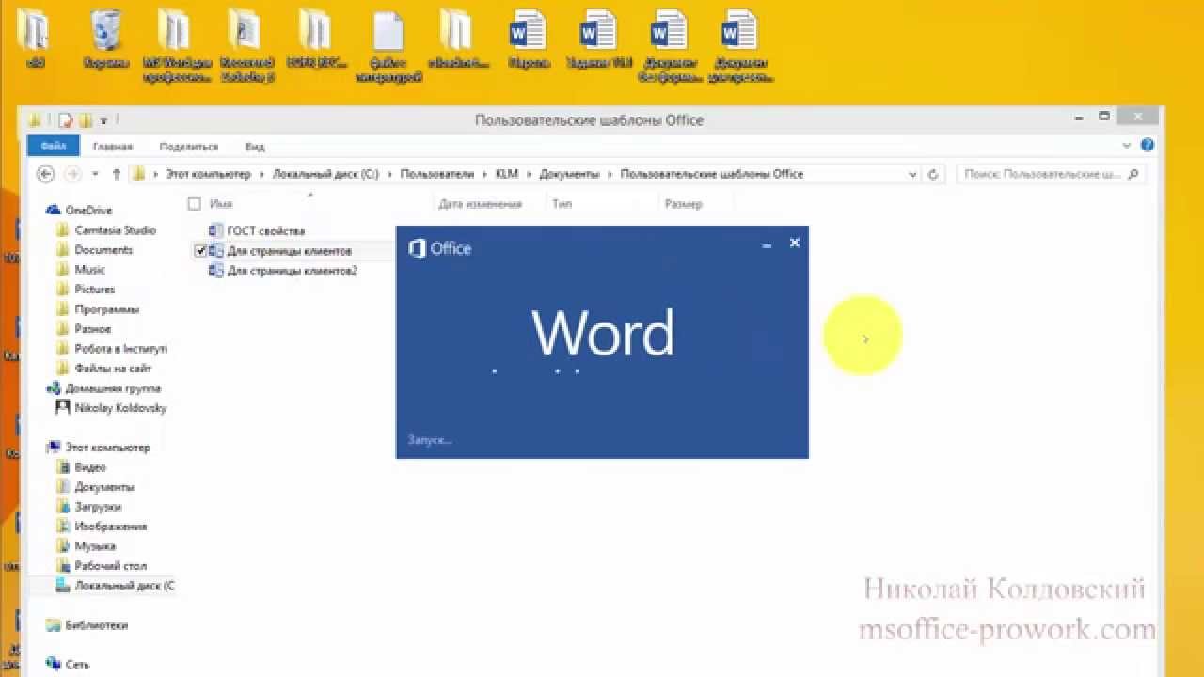Image resolution: width=1204 pixels, height=677 pixels.
Task: Click the template icon of Для страницы клиентов2
Action: [218, 271]
